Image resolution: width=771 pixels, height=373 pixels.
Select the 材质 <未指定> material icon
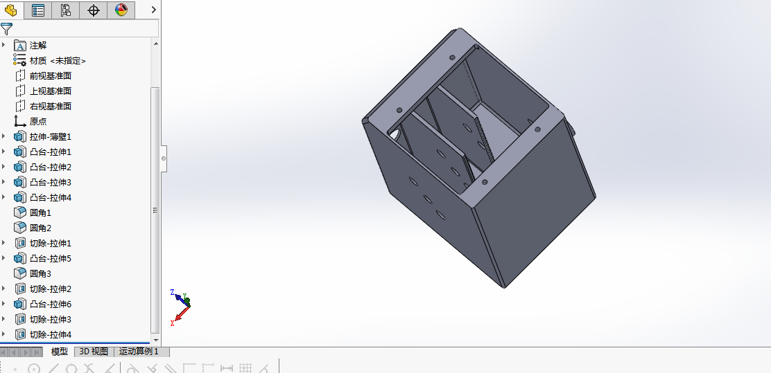[x=19, y=61]
